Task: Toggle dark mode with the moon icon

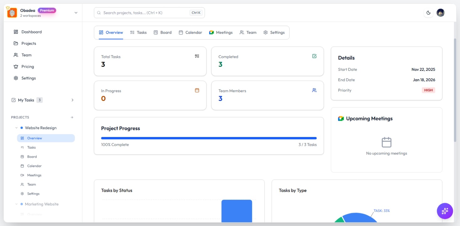Action: point(428,13)
